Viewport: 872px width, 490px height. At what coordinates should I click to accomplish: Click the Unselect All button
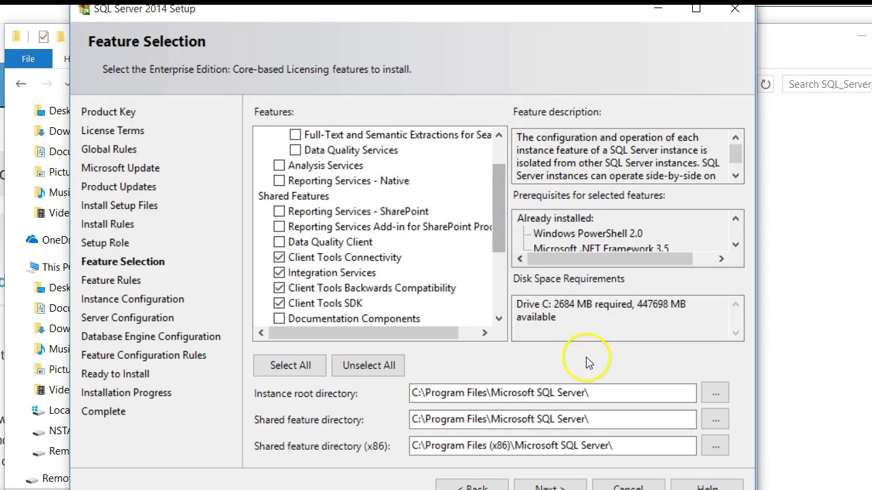[369, 365]
